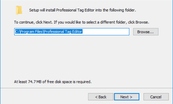
Task: Click the 'Setup will install Professional Tag Editor' heading
Action: 82,10
